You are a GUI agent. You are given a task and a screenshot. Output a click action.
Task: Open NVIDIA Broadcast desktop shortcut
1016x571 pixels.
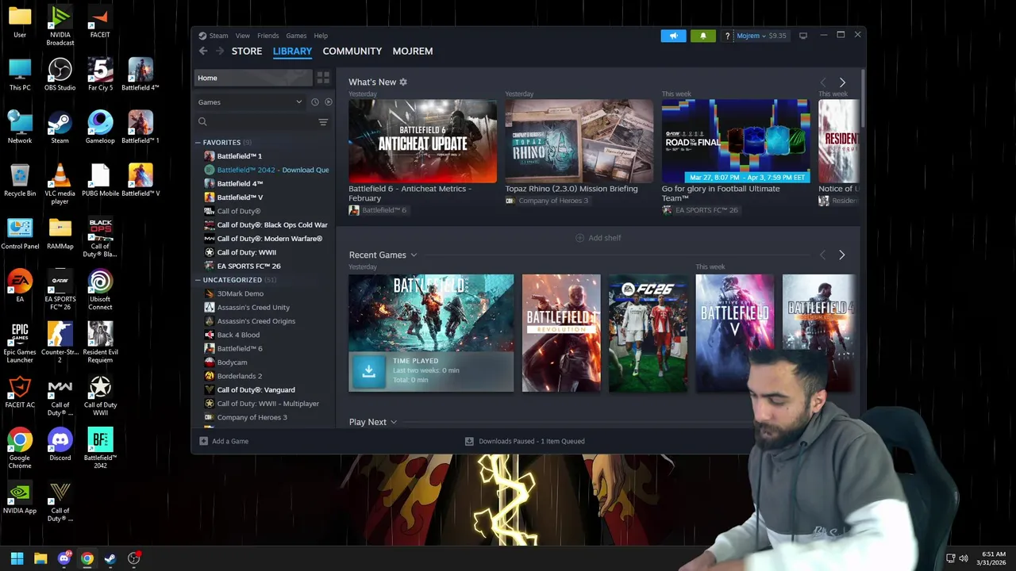point(60,25)
